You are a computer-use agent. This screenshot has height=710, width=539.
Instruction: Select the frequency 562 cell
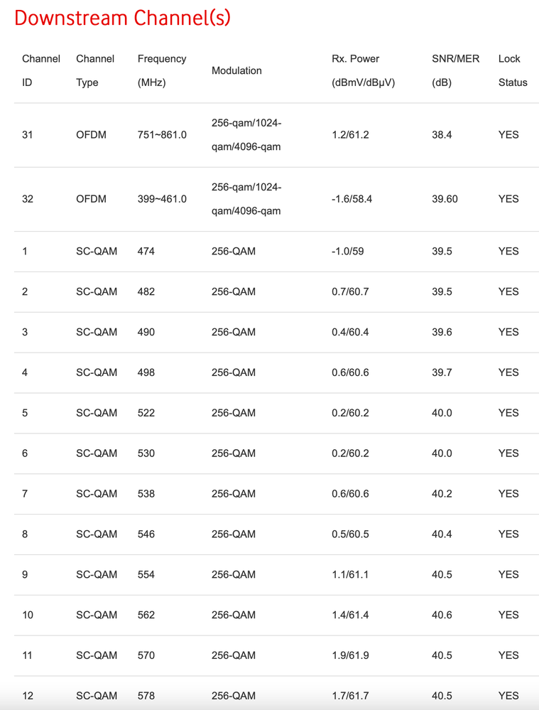pos(146,615)
